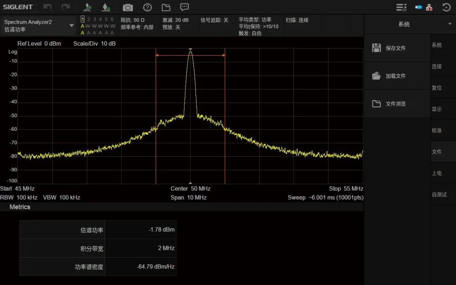Click 文件浏览 folder icon

click(x=376, y=104)
